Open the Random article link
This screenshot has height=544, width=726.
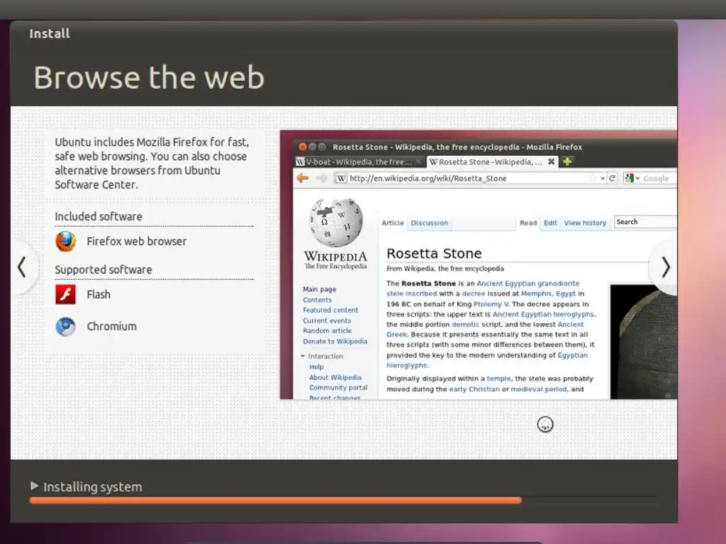328,331
